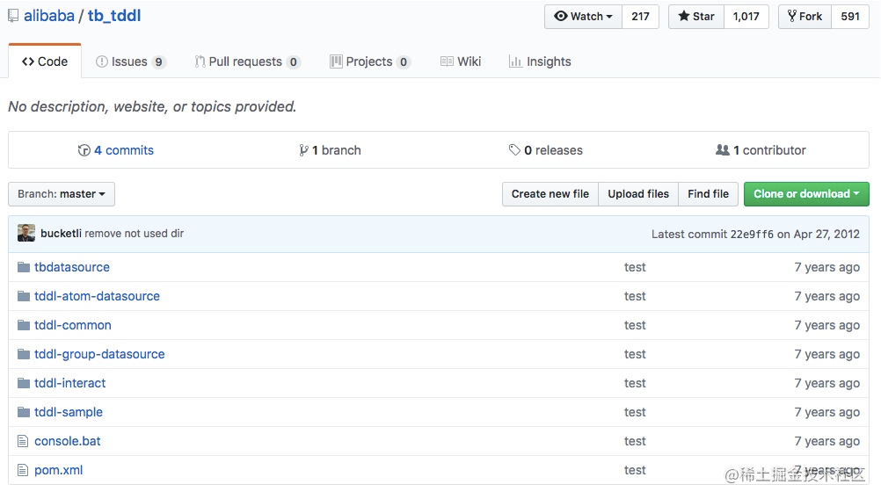The height and width of the screenshot is (499, 881).
Task: Click the contributors people icon
Action: click(723, 150)
